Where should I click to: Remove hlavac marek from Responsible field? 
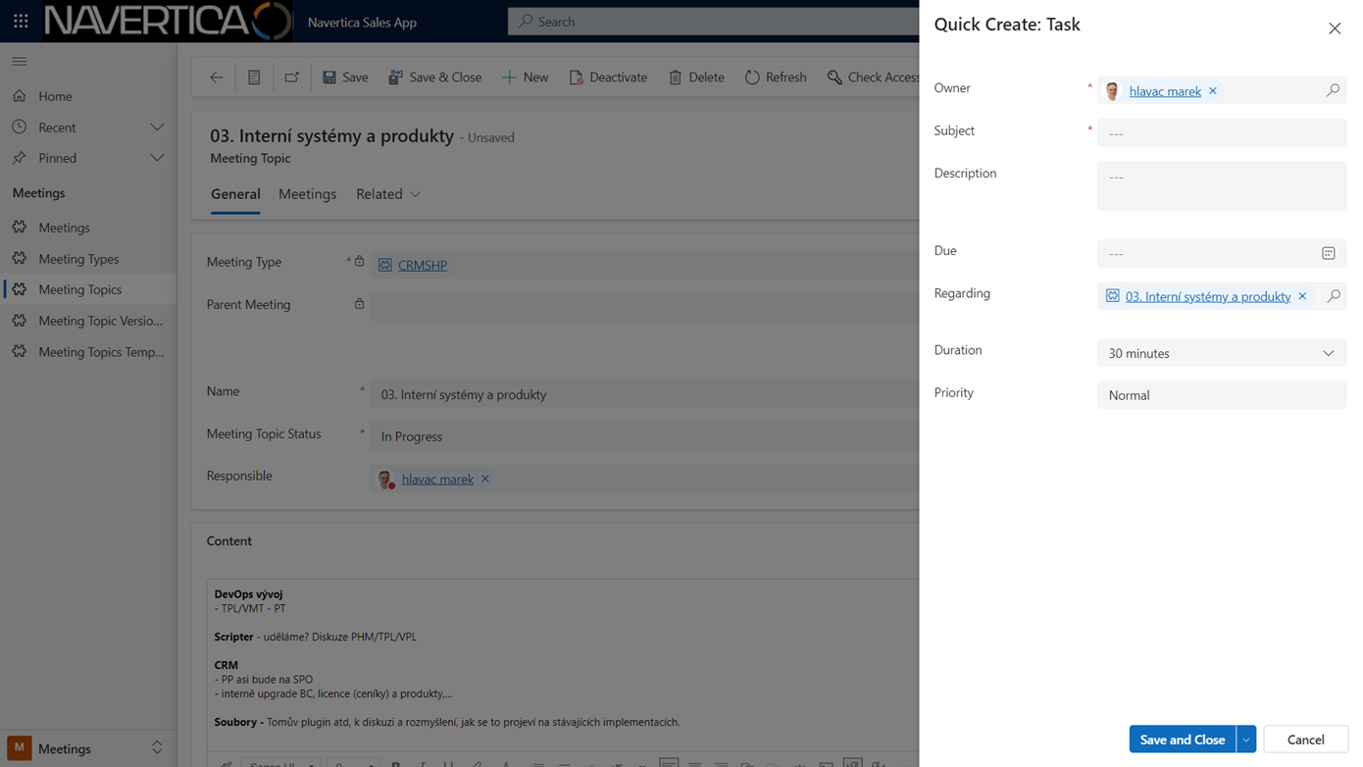tap(485, 479)
